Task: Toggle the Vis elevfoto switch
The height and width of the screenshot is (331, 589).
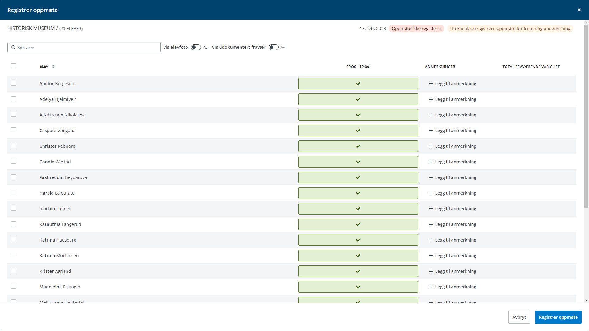Action: tap(196, 47)
